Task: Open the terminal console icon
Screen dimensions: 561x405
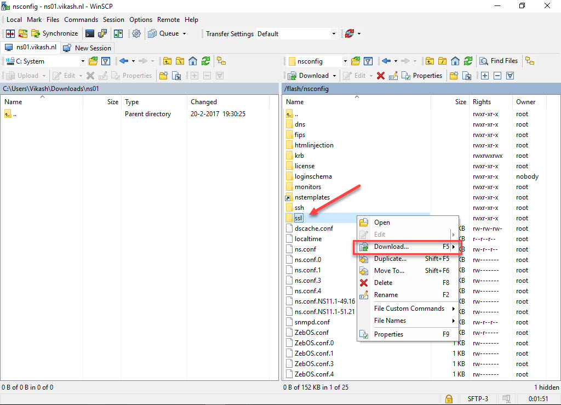Action: click(x=90, y=33)
